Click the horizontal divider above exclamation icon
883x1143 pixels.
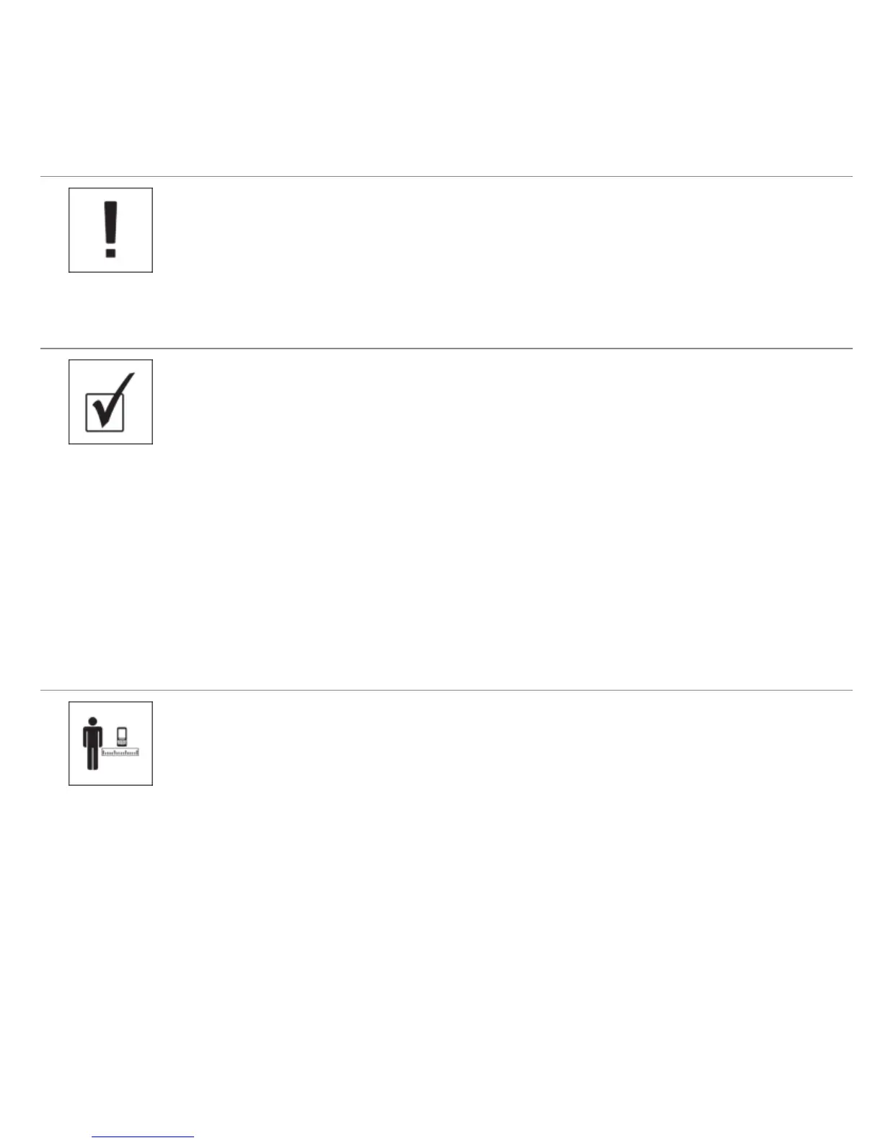pyautogui.click(x=446, y=176)
